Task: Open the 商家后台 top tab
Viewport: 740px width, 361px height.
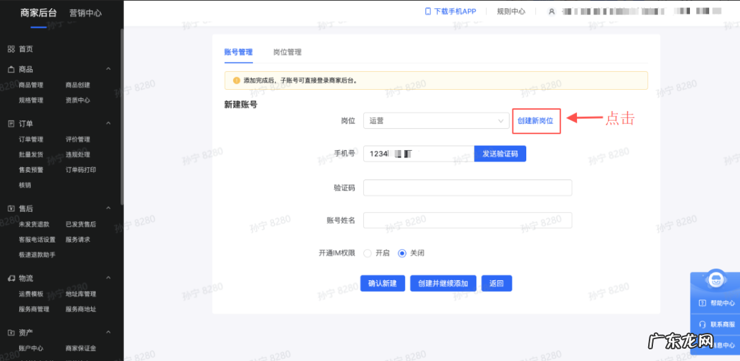Action: [x=38, y=13]
